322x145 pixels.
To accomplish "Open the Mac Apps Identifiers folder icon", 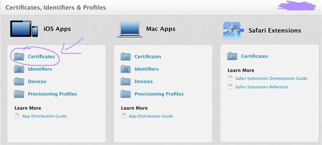I will (x=125, y=69).
